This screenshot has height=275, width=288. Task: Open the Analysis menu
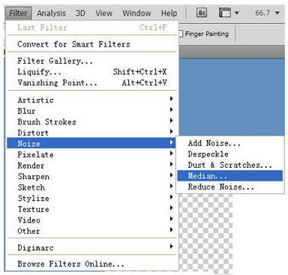52,13
